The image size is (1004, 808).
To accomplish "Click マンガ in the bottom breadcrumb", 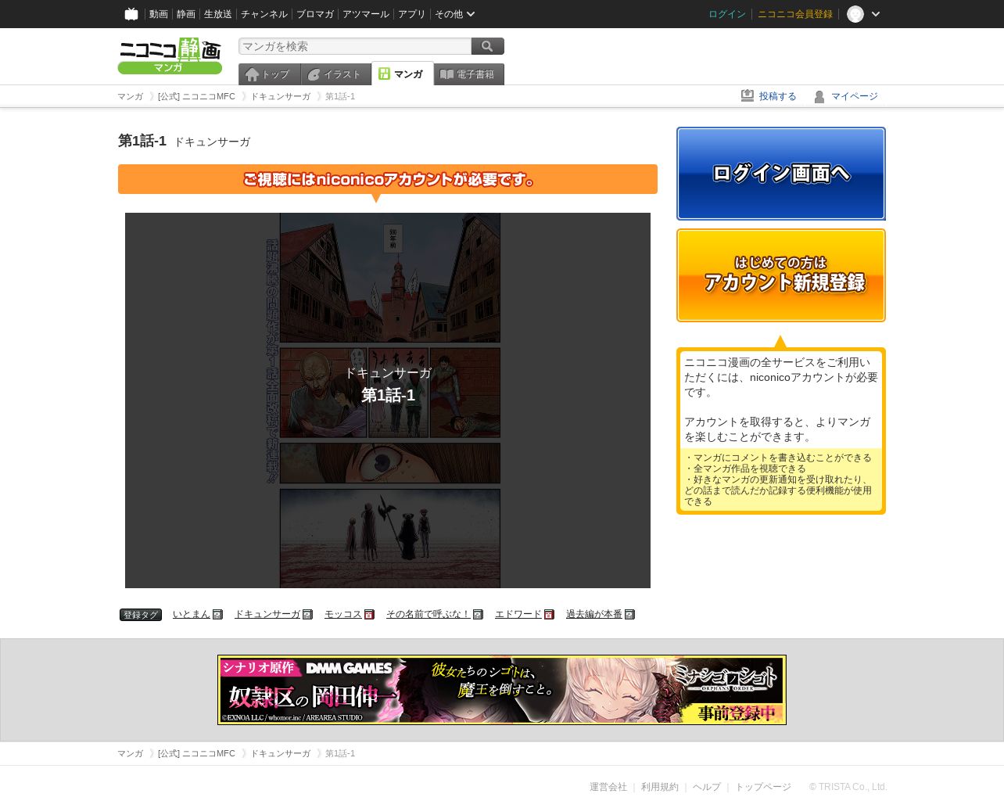I will coord(131,753).
